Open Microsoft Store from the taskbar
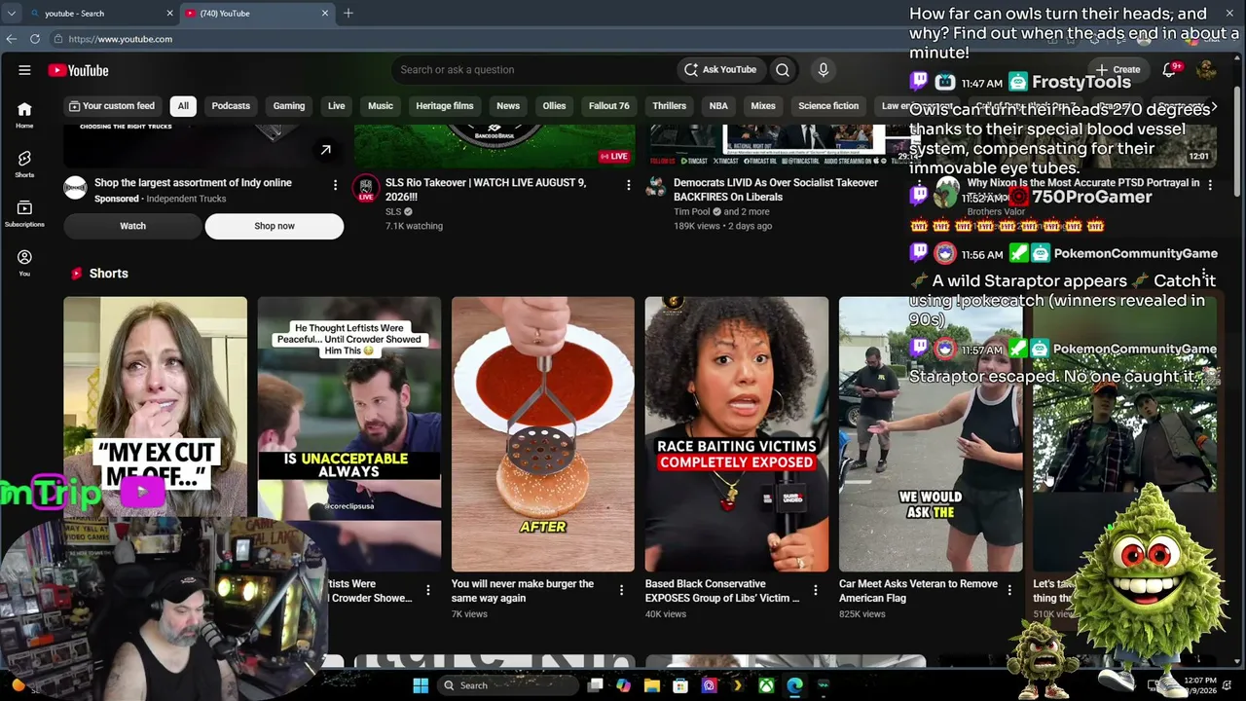 pyautogui.click(x=680, y=685)
